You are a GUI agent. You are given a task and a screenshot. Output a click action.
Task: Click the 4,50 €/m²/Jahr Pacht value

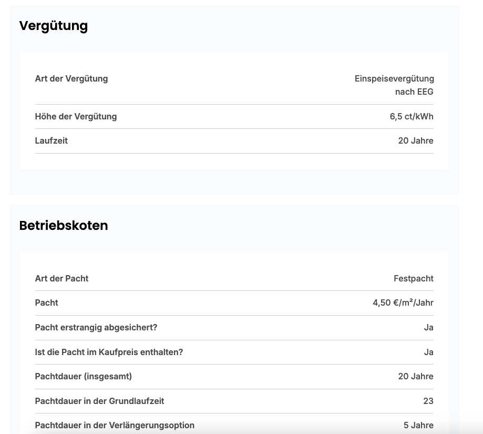403,302
